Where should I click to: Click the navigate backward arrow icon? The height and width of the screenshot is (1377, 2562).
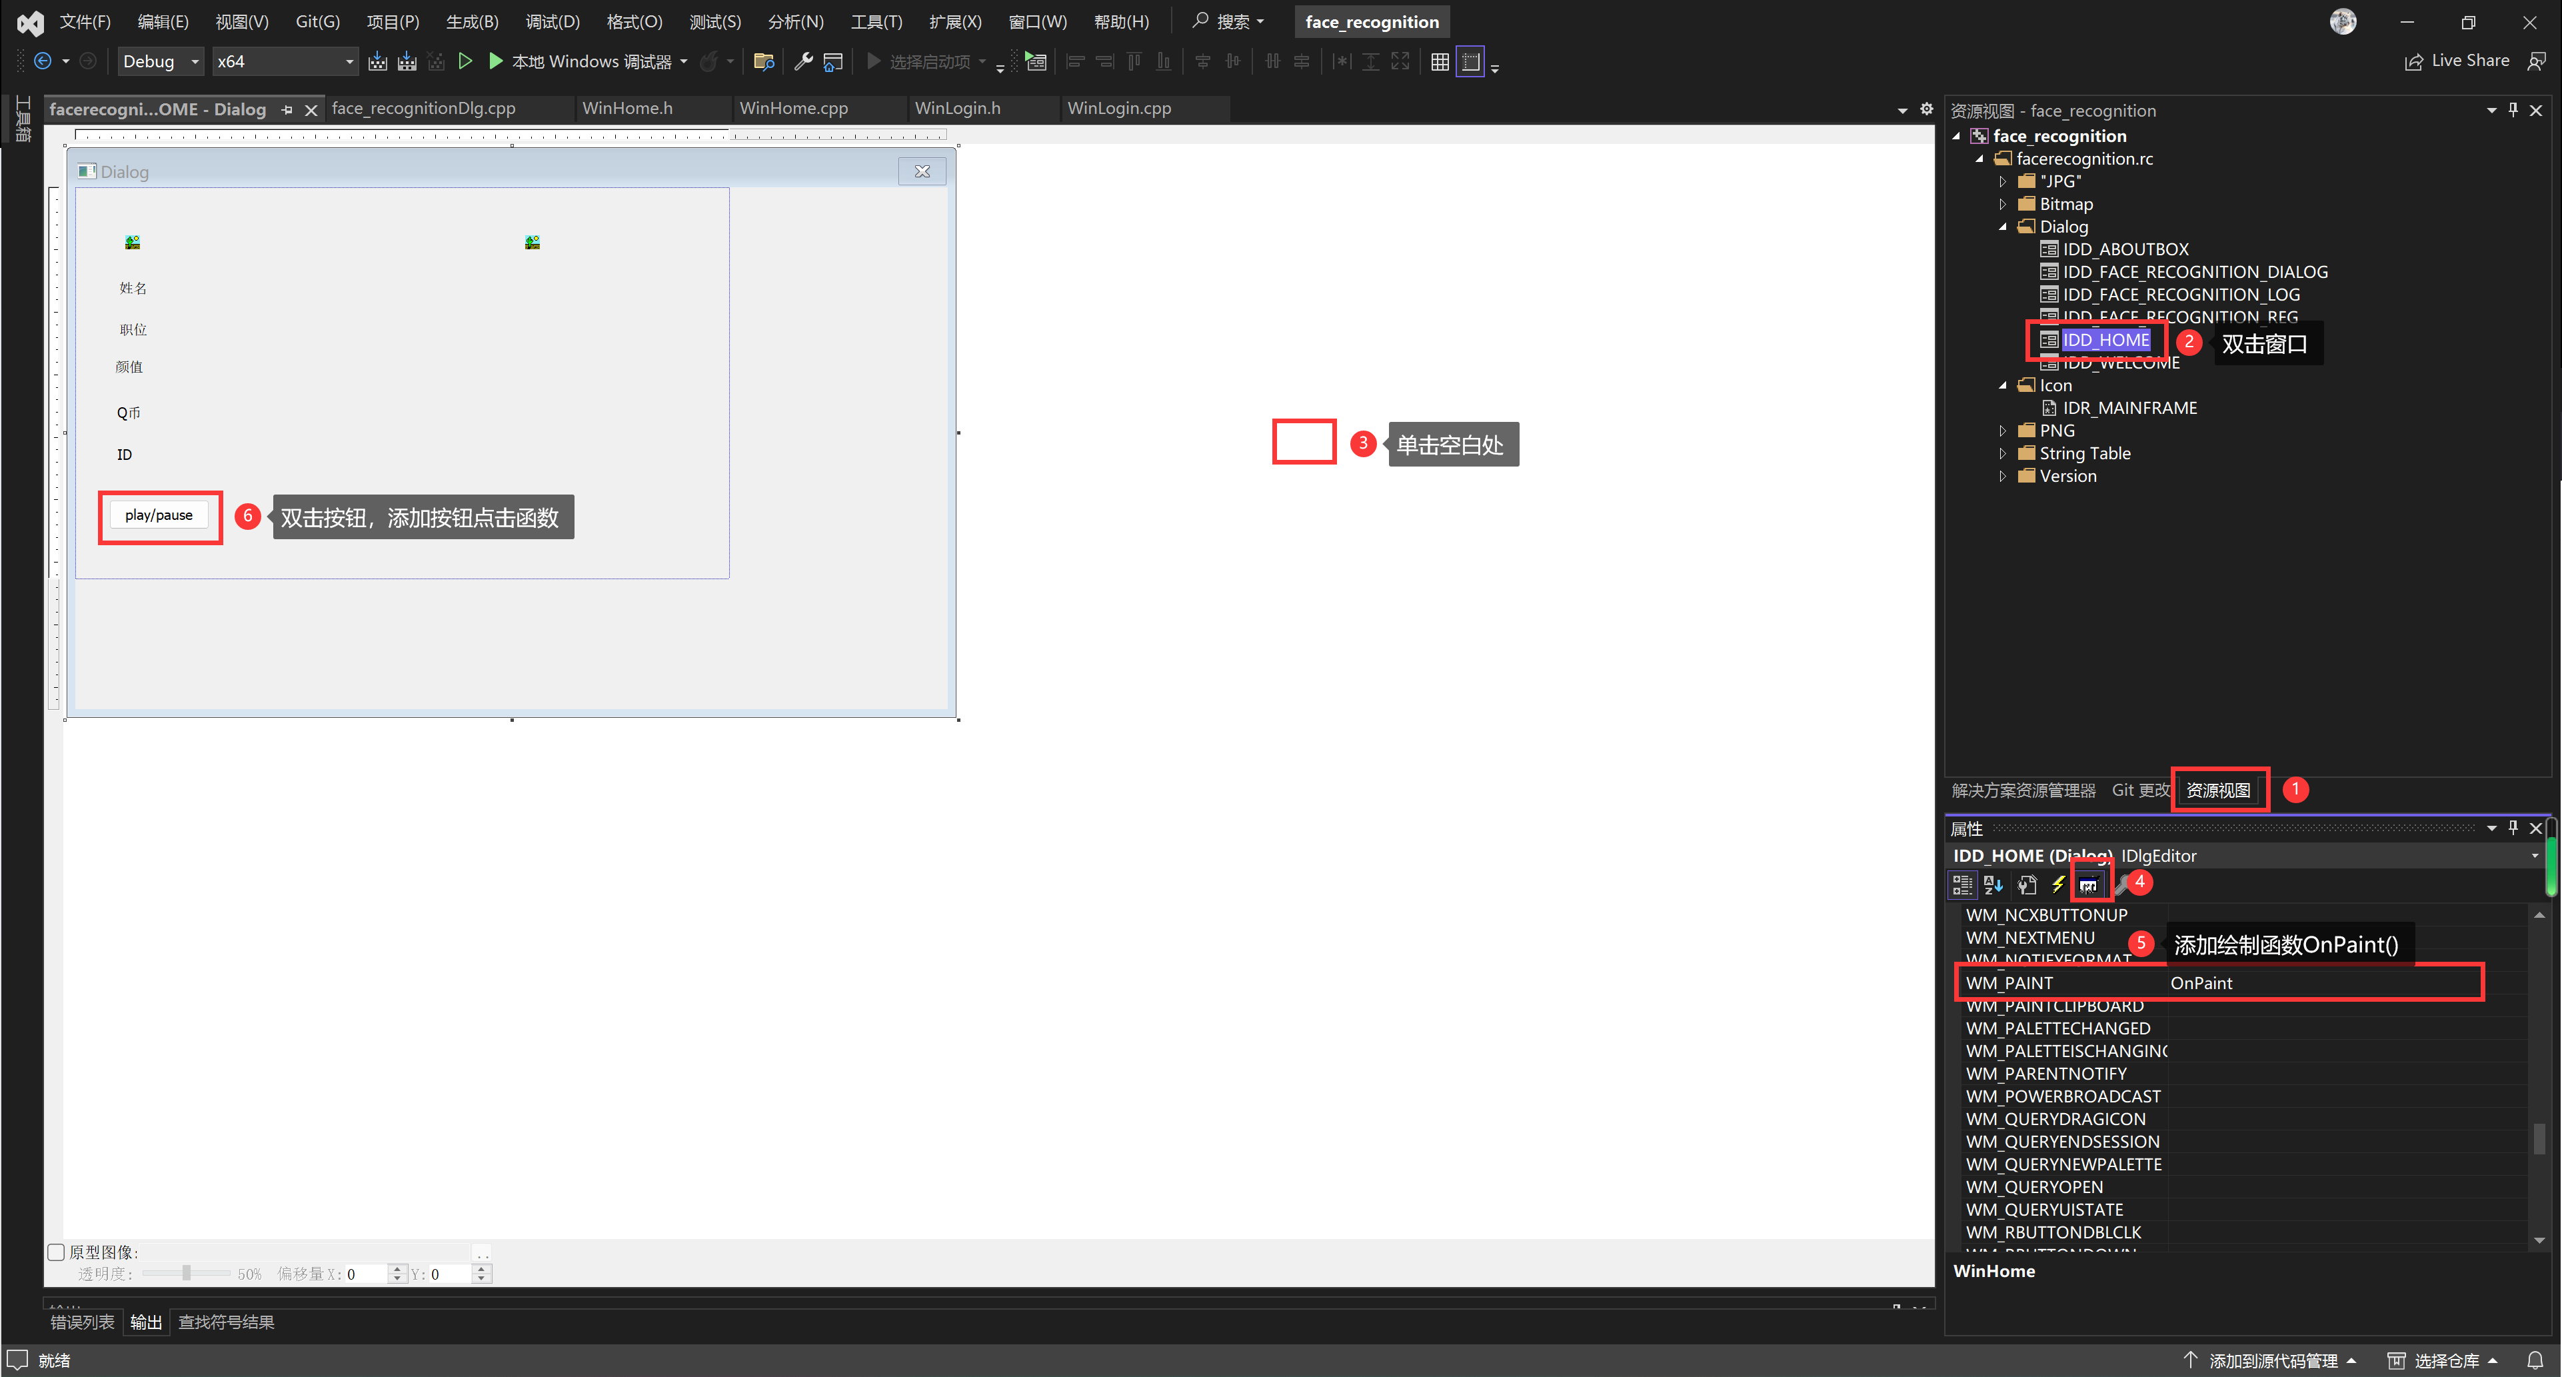click(43, 62)
